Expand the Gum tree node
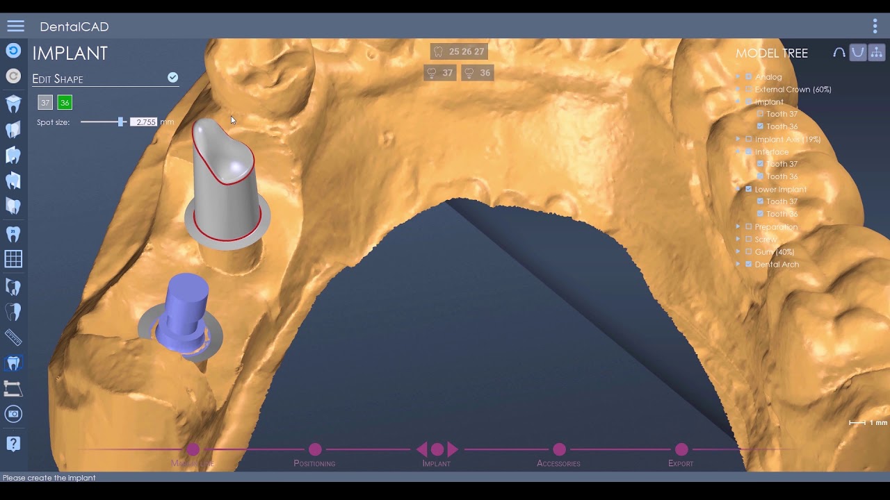Screen dimensions: 890x500 pyautogui.click(x=738, y=252)
